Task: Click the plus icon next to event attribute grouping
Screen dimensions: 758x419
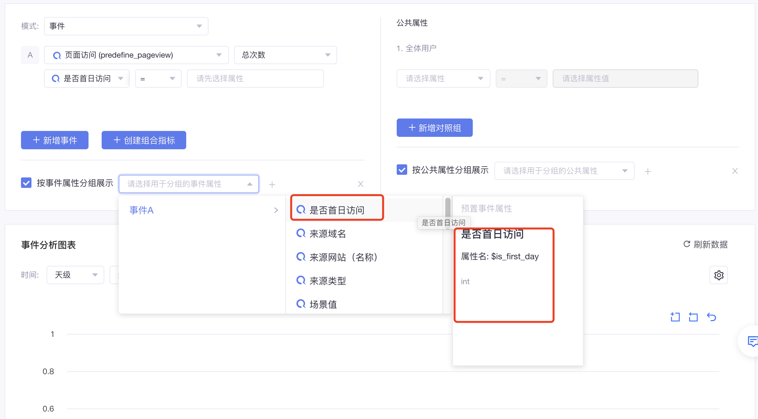Action: click(x=272, y=185)
